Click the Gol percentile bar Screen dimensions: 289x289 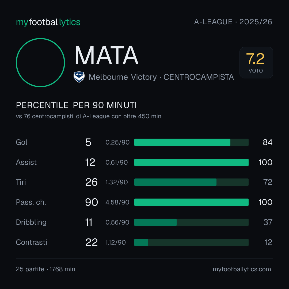tap(191, 142)
